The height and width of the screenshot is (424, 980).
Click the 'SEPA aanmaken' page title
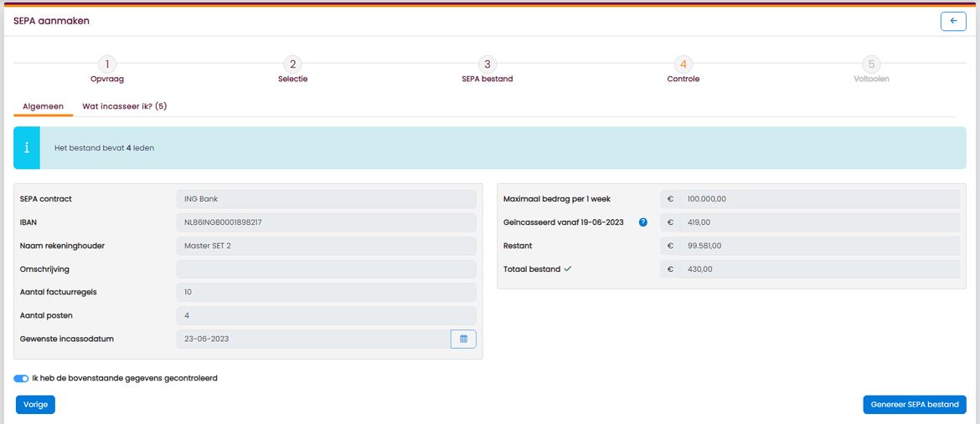51,21
